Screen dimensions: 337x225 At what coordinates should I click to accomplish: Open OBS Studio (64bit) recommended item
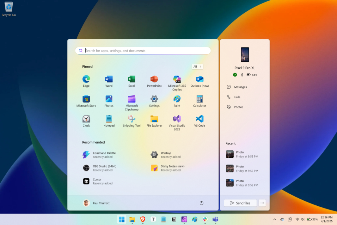(x=100, y=168)
